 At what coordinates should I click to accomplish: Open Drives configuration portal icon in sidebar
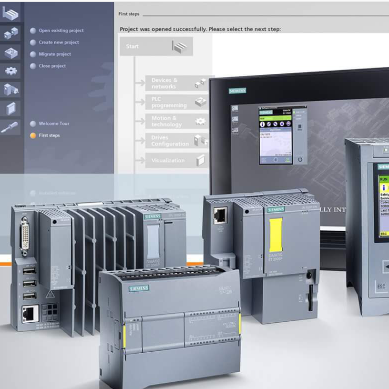coord(10,90)
